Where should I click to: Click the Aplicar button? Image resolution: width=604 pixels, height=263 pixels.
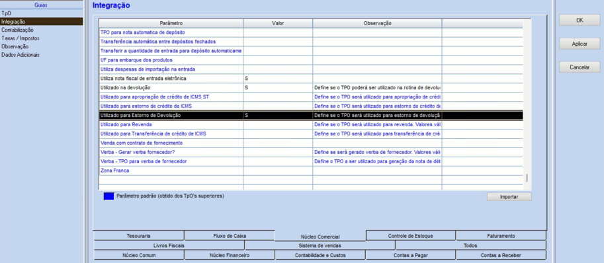[x=580, y=44]
